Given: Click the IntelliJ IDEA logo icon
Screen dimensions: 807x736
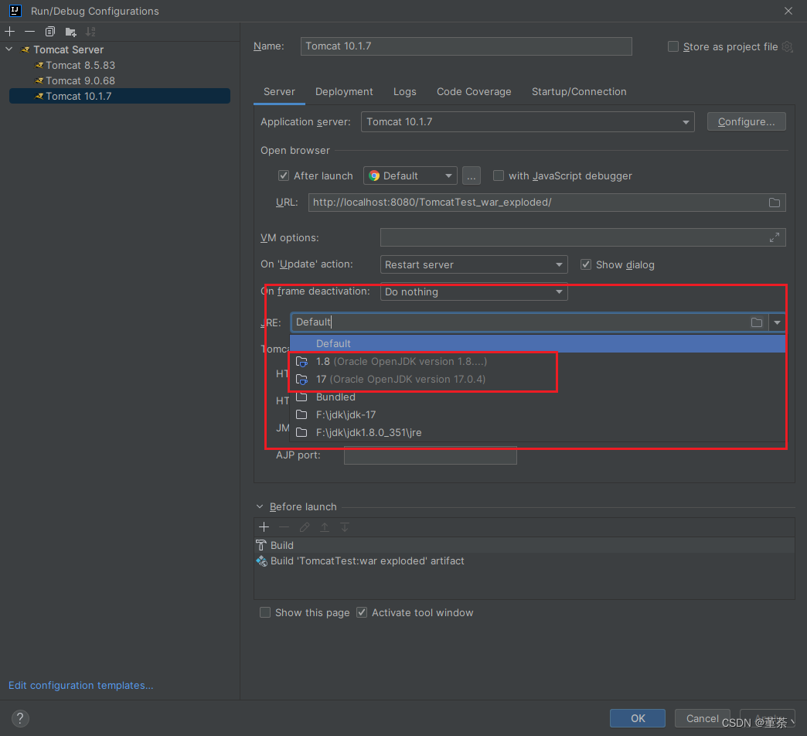Looking at the screenshot, I should point(15,11).
